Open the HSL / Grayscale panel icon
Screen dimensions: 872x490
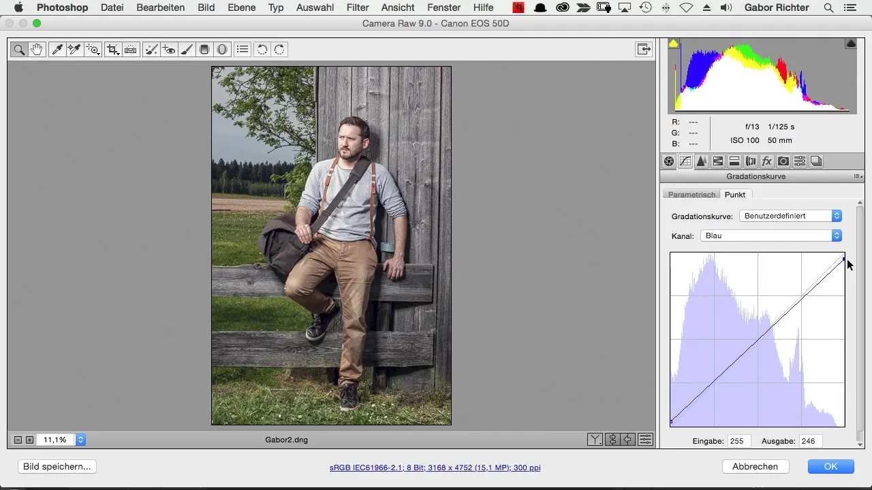718,161
